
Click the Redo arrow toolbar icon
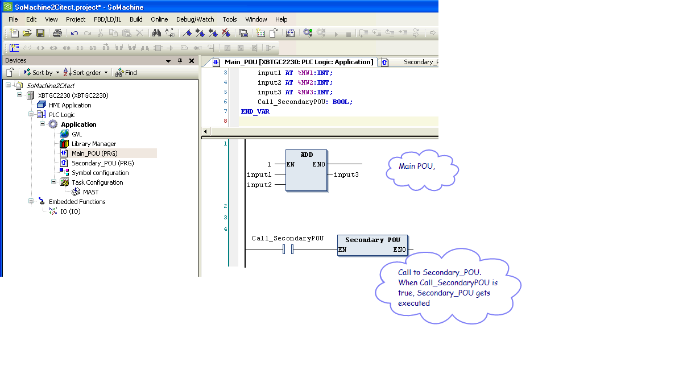(x=88, y=33)
